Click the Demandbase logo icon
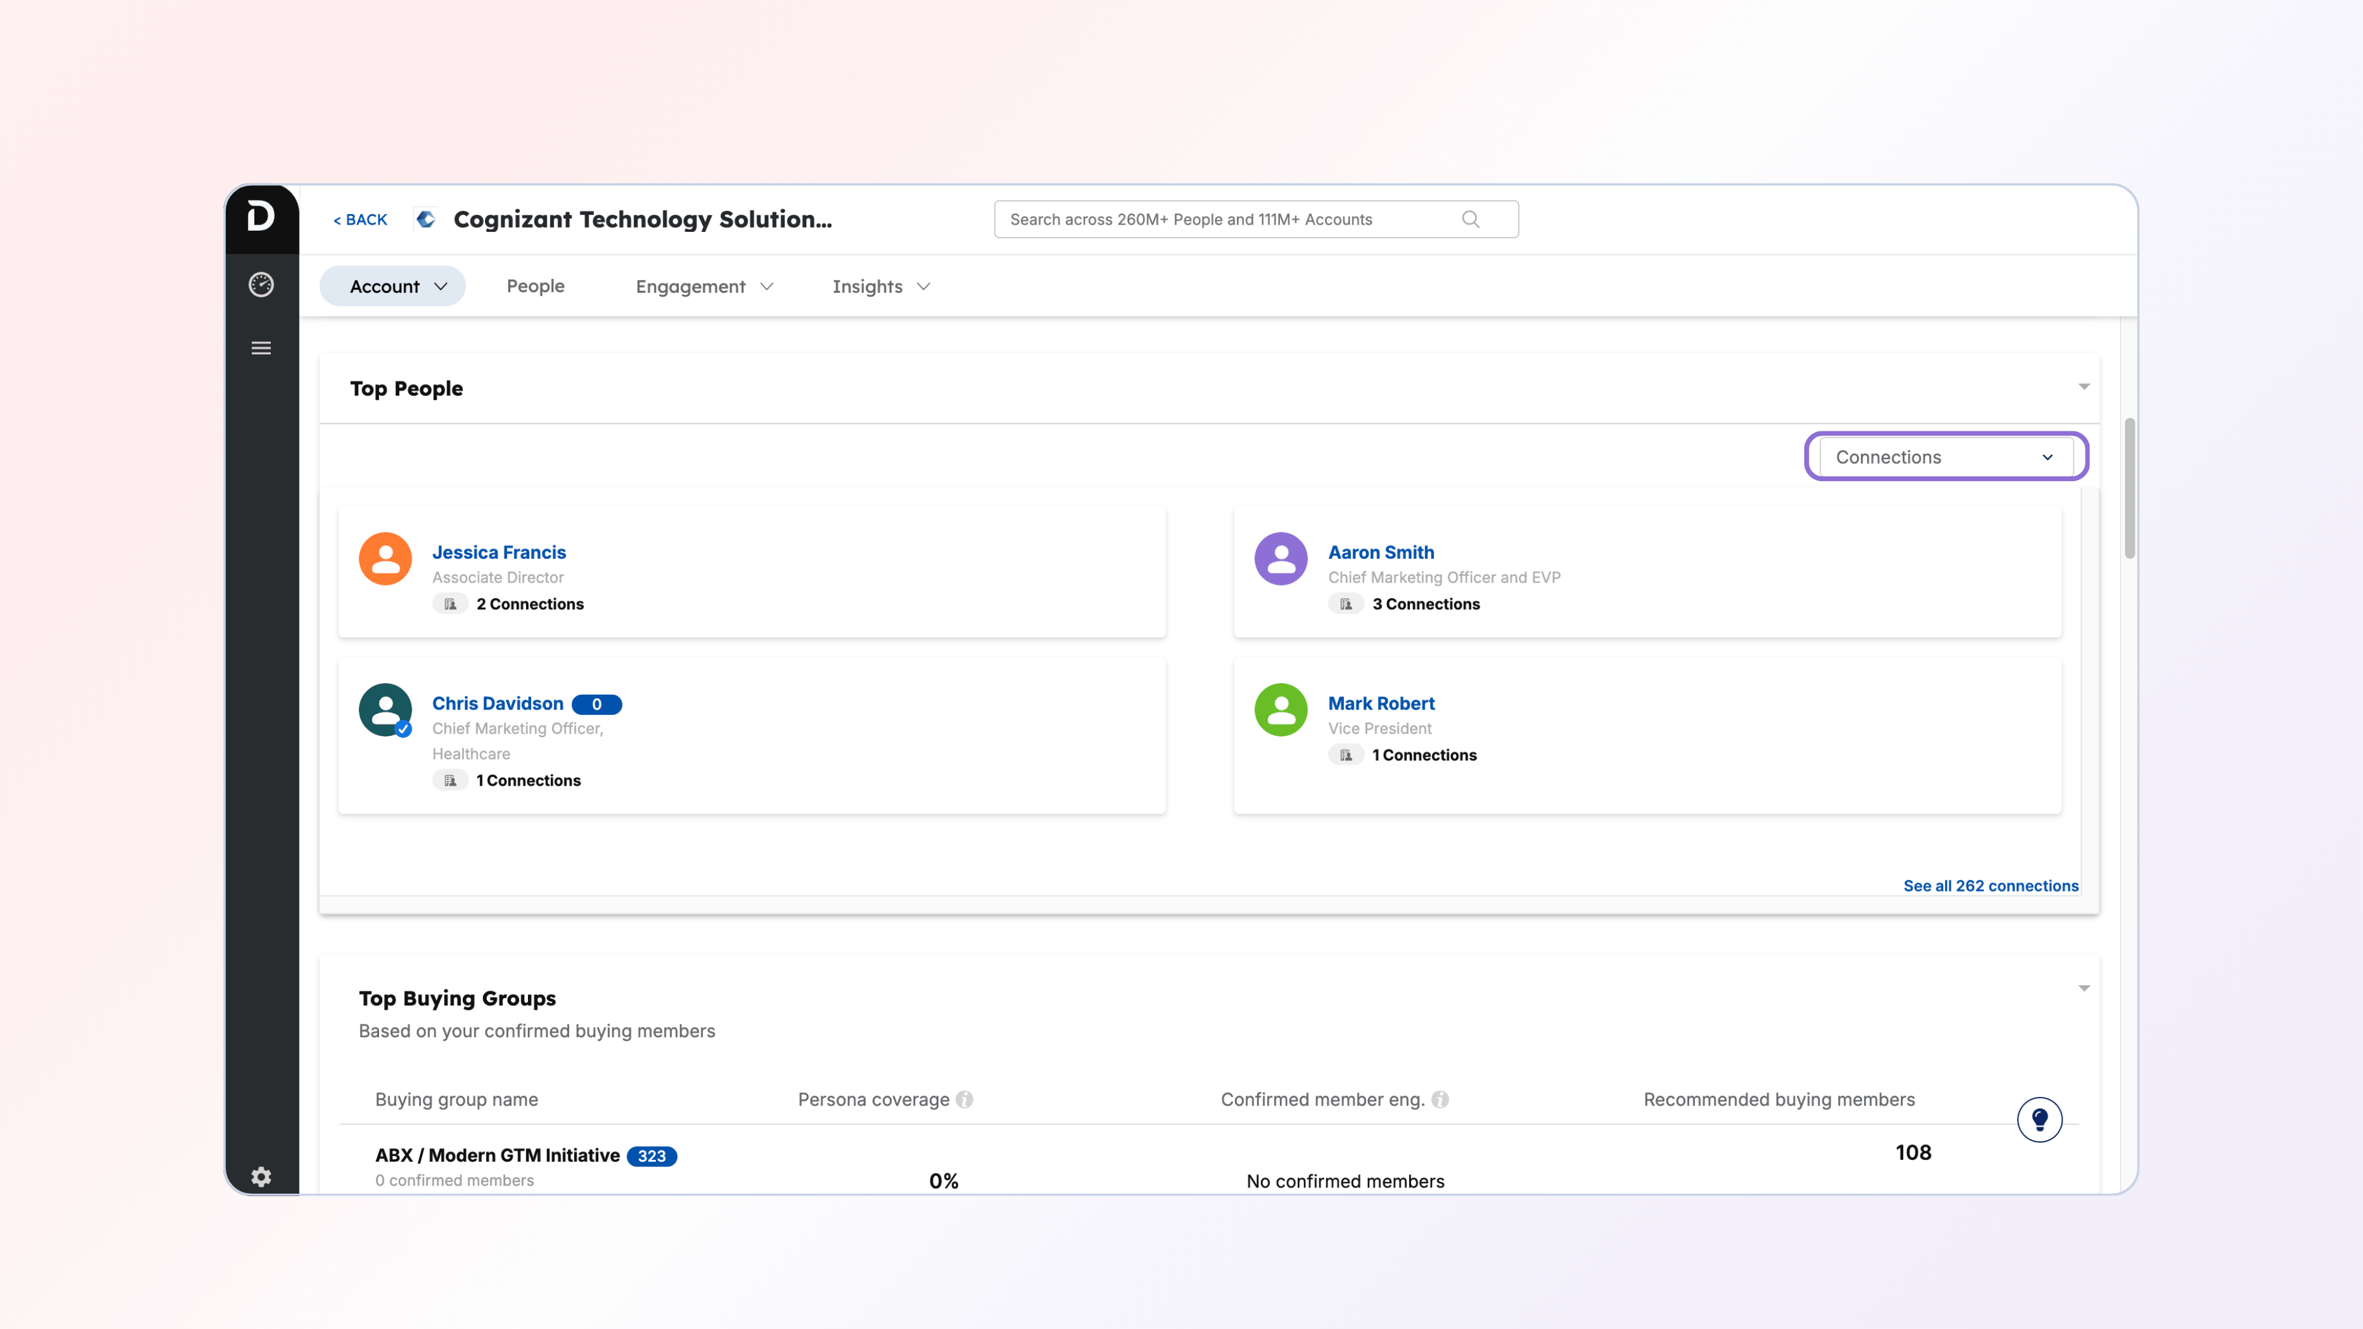Image resolution: width=2363 pixels, height=1329 pixels. (260, 217)
